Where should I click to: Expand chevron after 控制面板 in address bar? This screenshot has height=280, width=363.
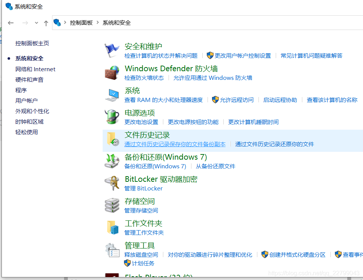click(x=97, y=22)
